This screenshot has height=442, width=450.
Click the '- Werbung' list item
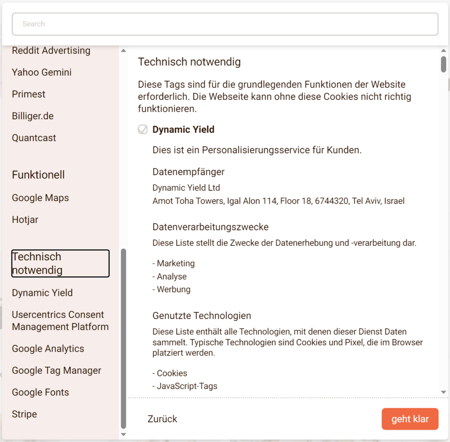point(171,289)
